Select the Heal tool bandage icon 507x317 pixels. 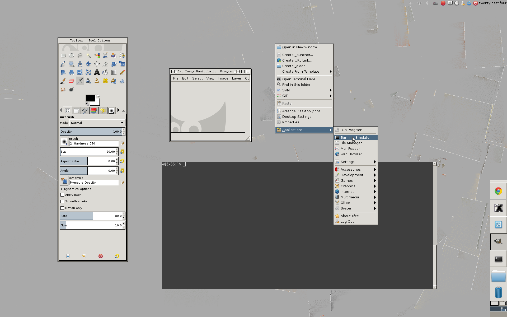(x=105, y=81)
